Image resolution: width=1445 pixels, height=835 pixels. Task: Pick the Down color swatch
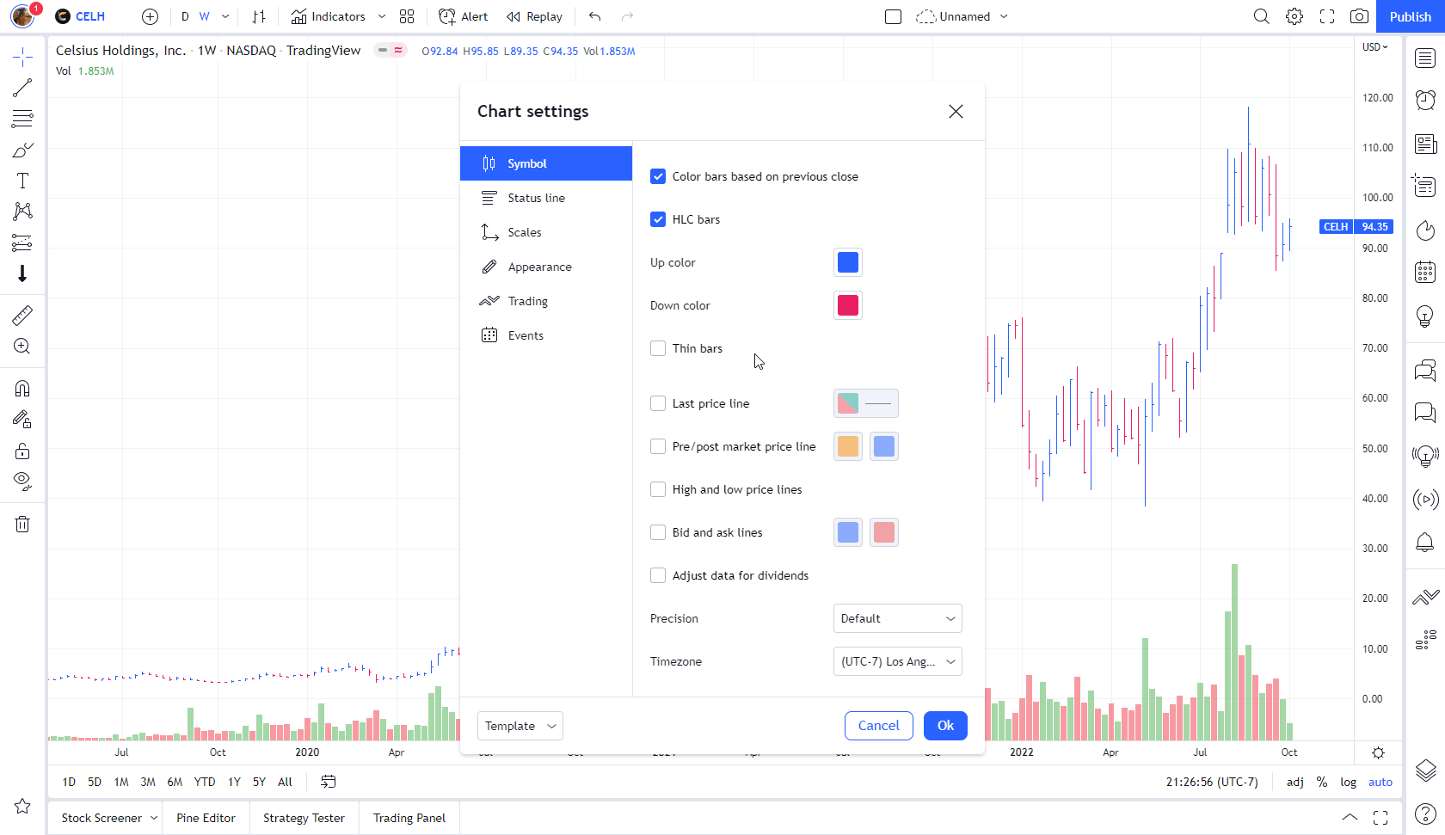pos(848,305)
